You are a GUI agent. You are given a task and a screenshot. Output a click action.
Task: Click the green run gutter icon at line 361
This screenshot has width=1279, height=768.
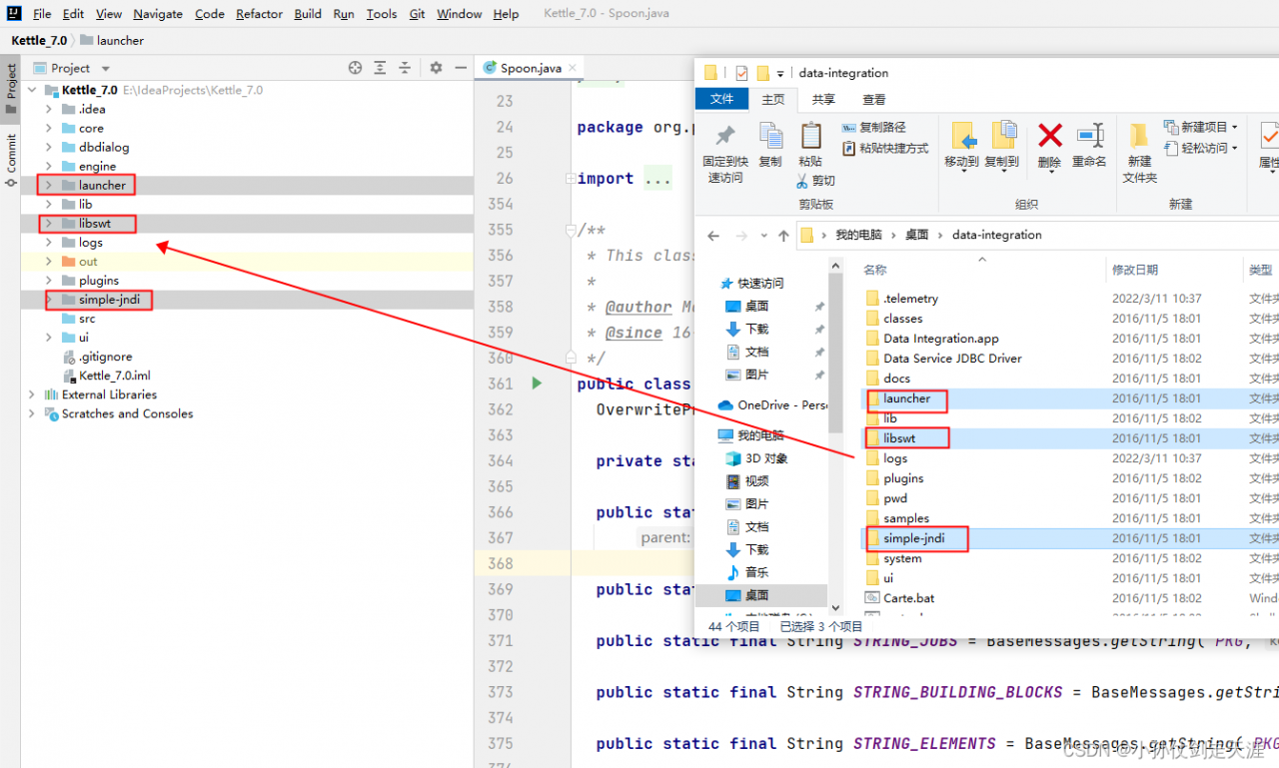(x=537, y=384)
